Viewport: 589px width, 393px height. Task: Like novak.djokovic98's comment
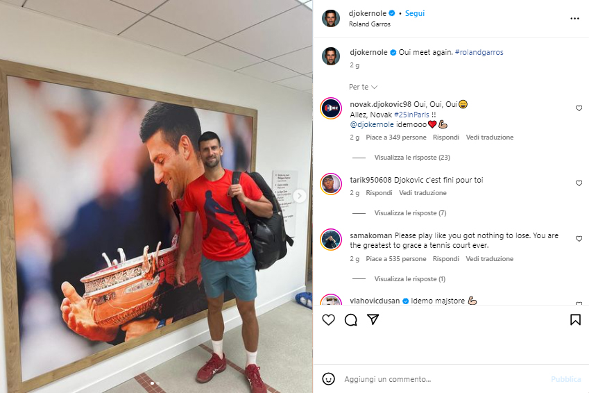579,108
